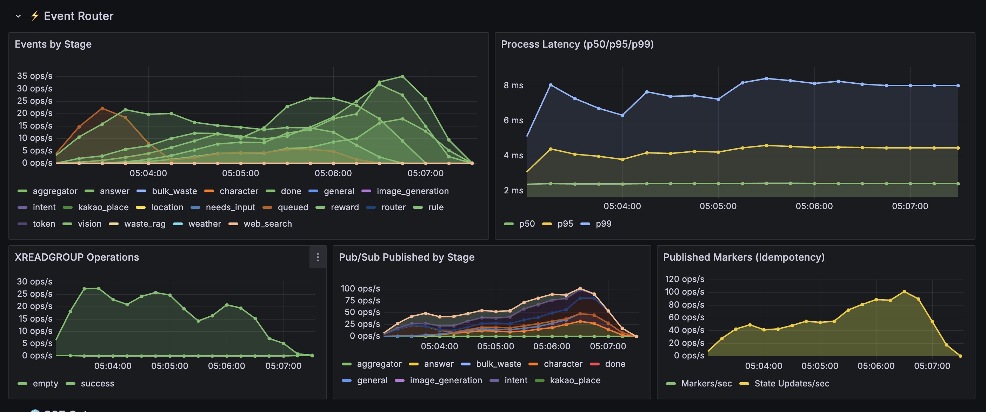
Task: Click the lightning bolt Event Router icon
Action: 35,16
